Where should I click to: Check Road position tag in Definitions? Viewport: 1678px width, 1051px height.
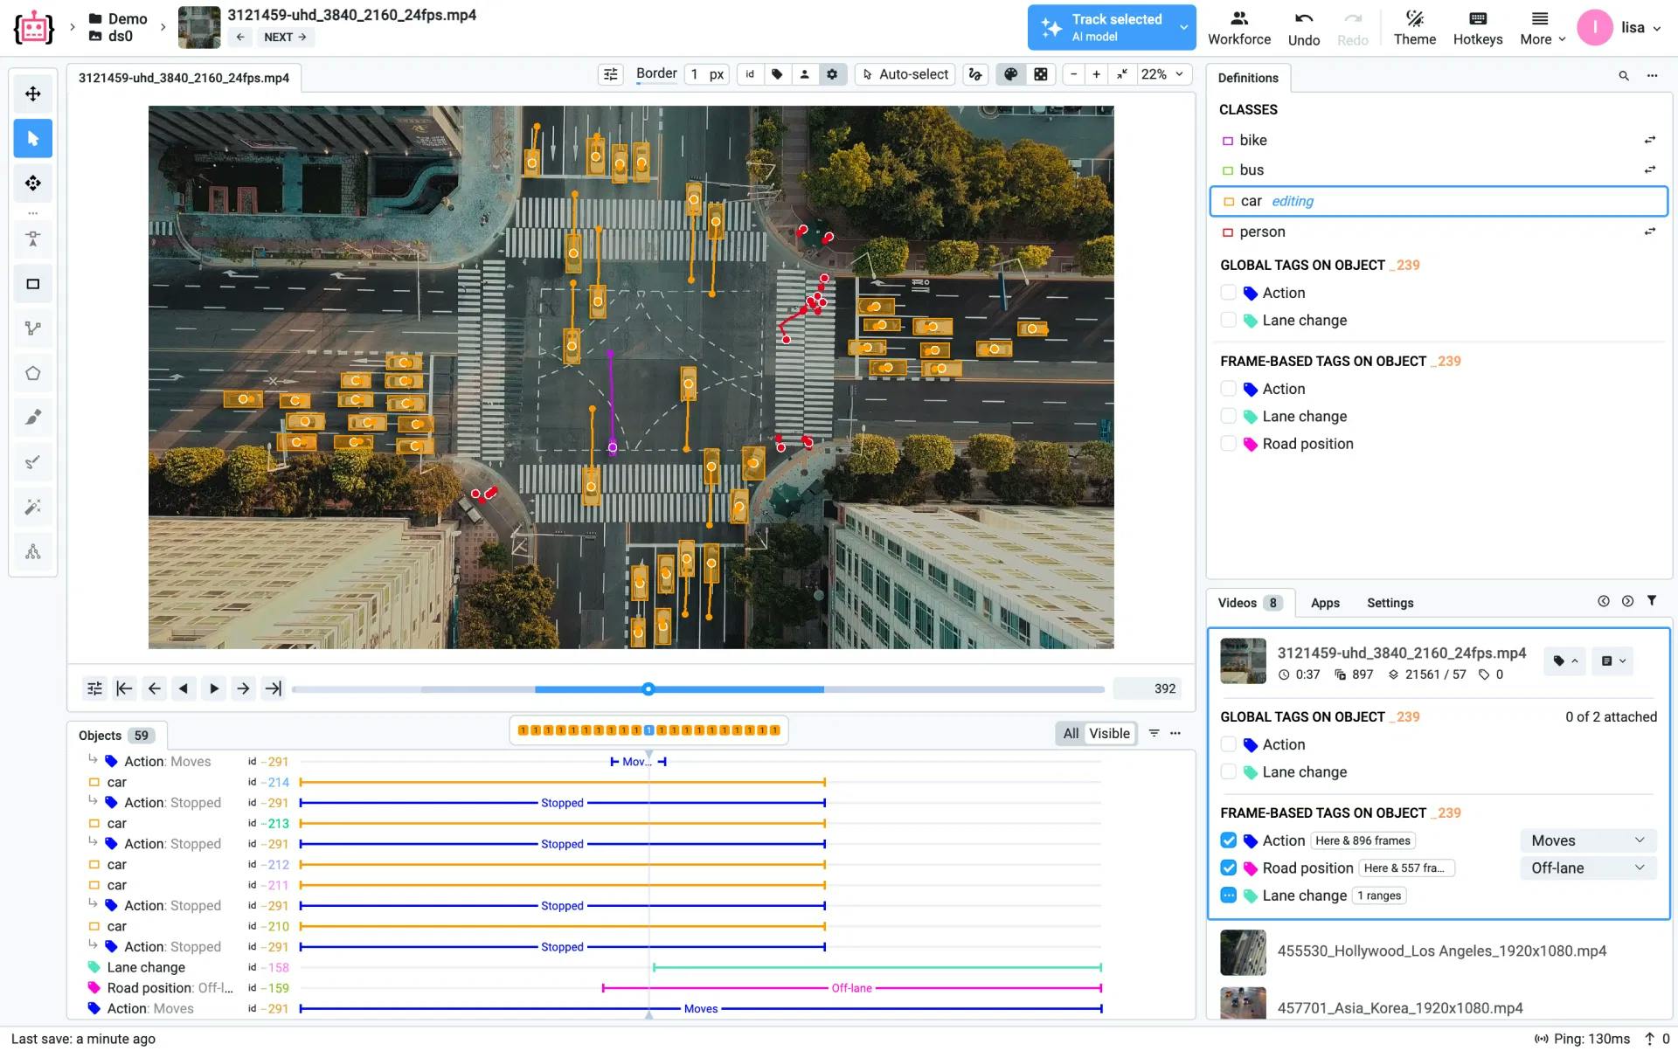point(1228,444)
